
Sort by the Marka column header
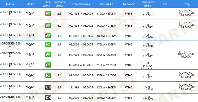pos(10,4)
